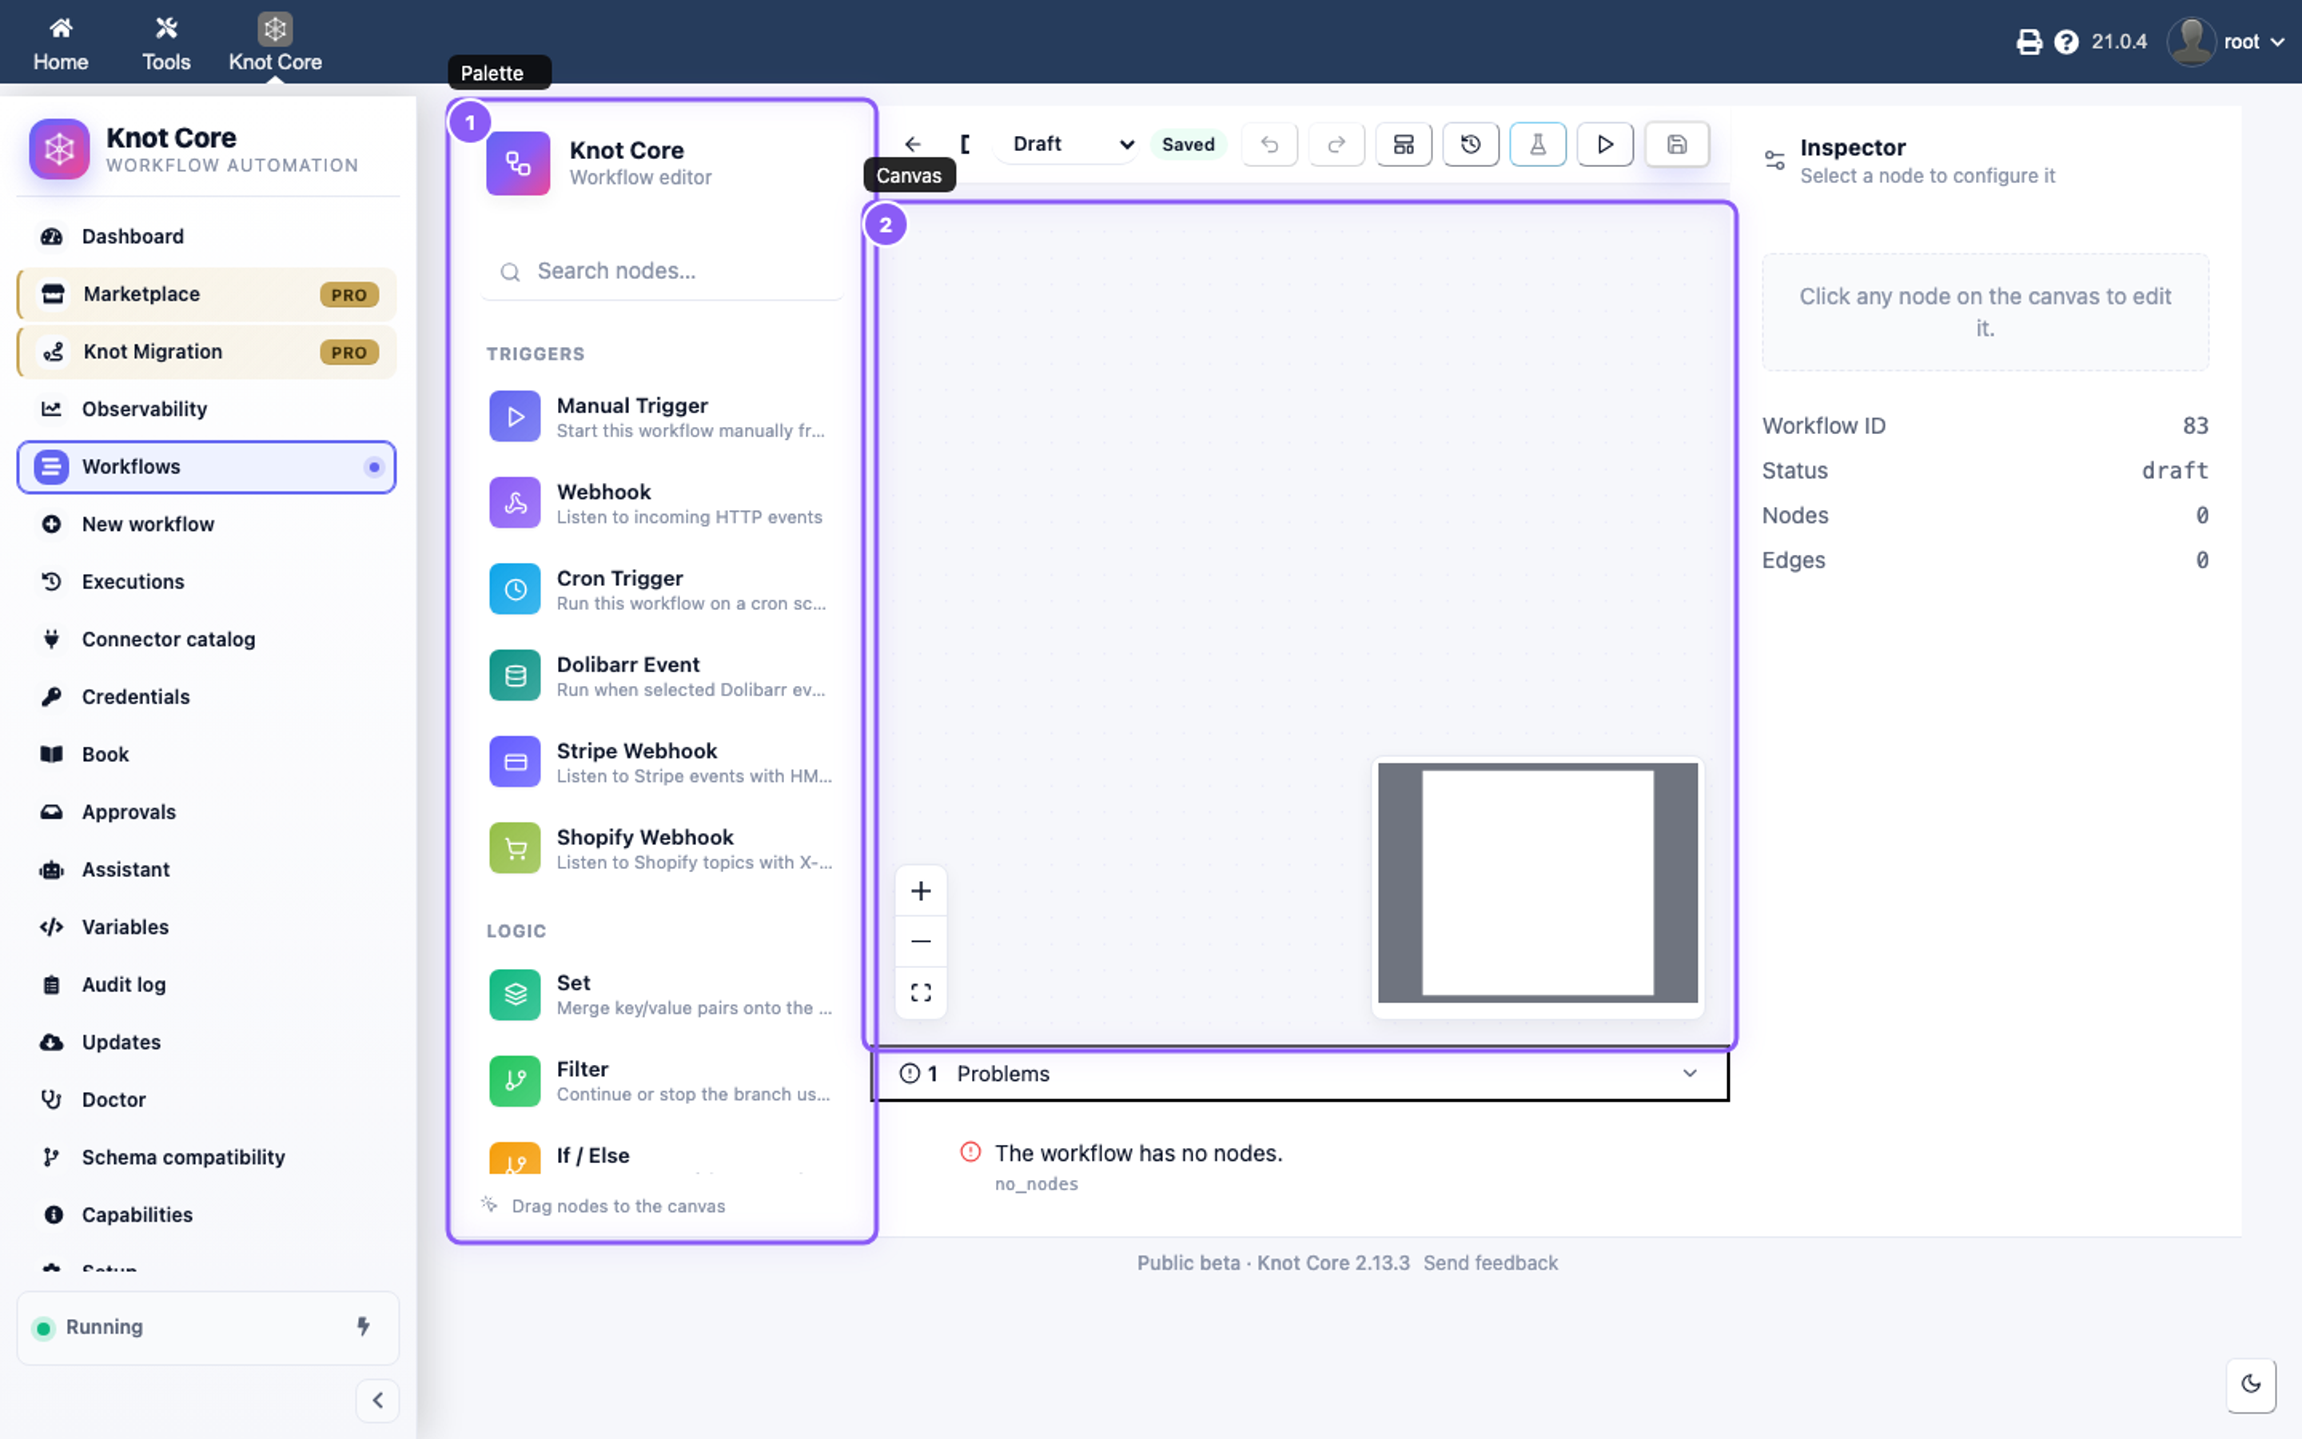Collapse the Problems panel chevron
Viewport: 2302px width, 1439px height.
(1690, 1074)
